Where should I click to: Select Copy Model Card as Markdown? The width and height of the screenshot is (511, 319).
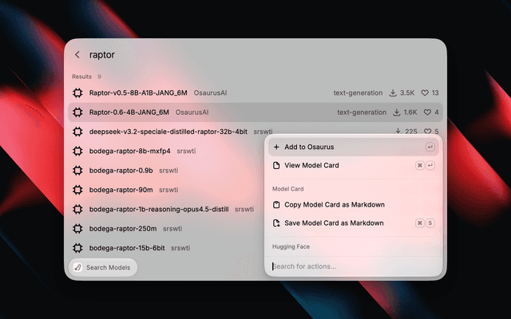tap(353, 205)
